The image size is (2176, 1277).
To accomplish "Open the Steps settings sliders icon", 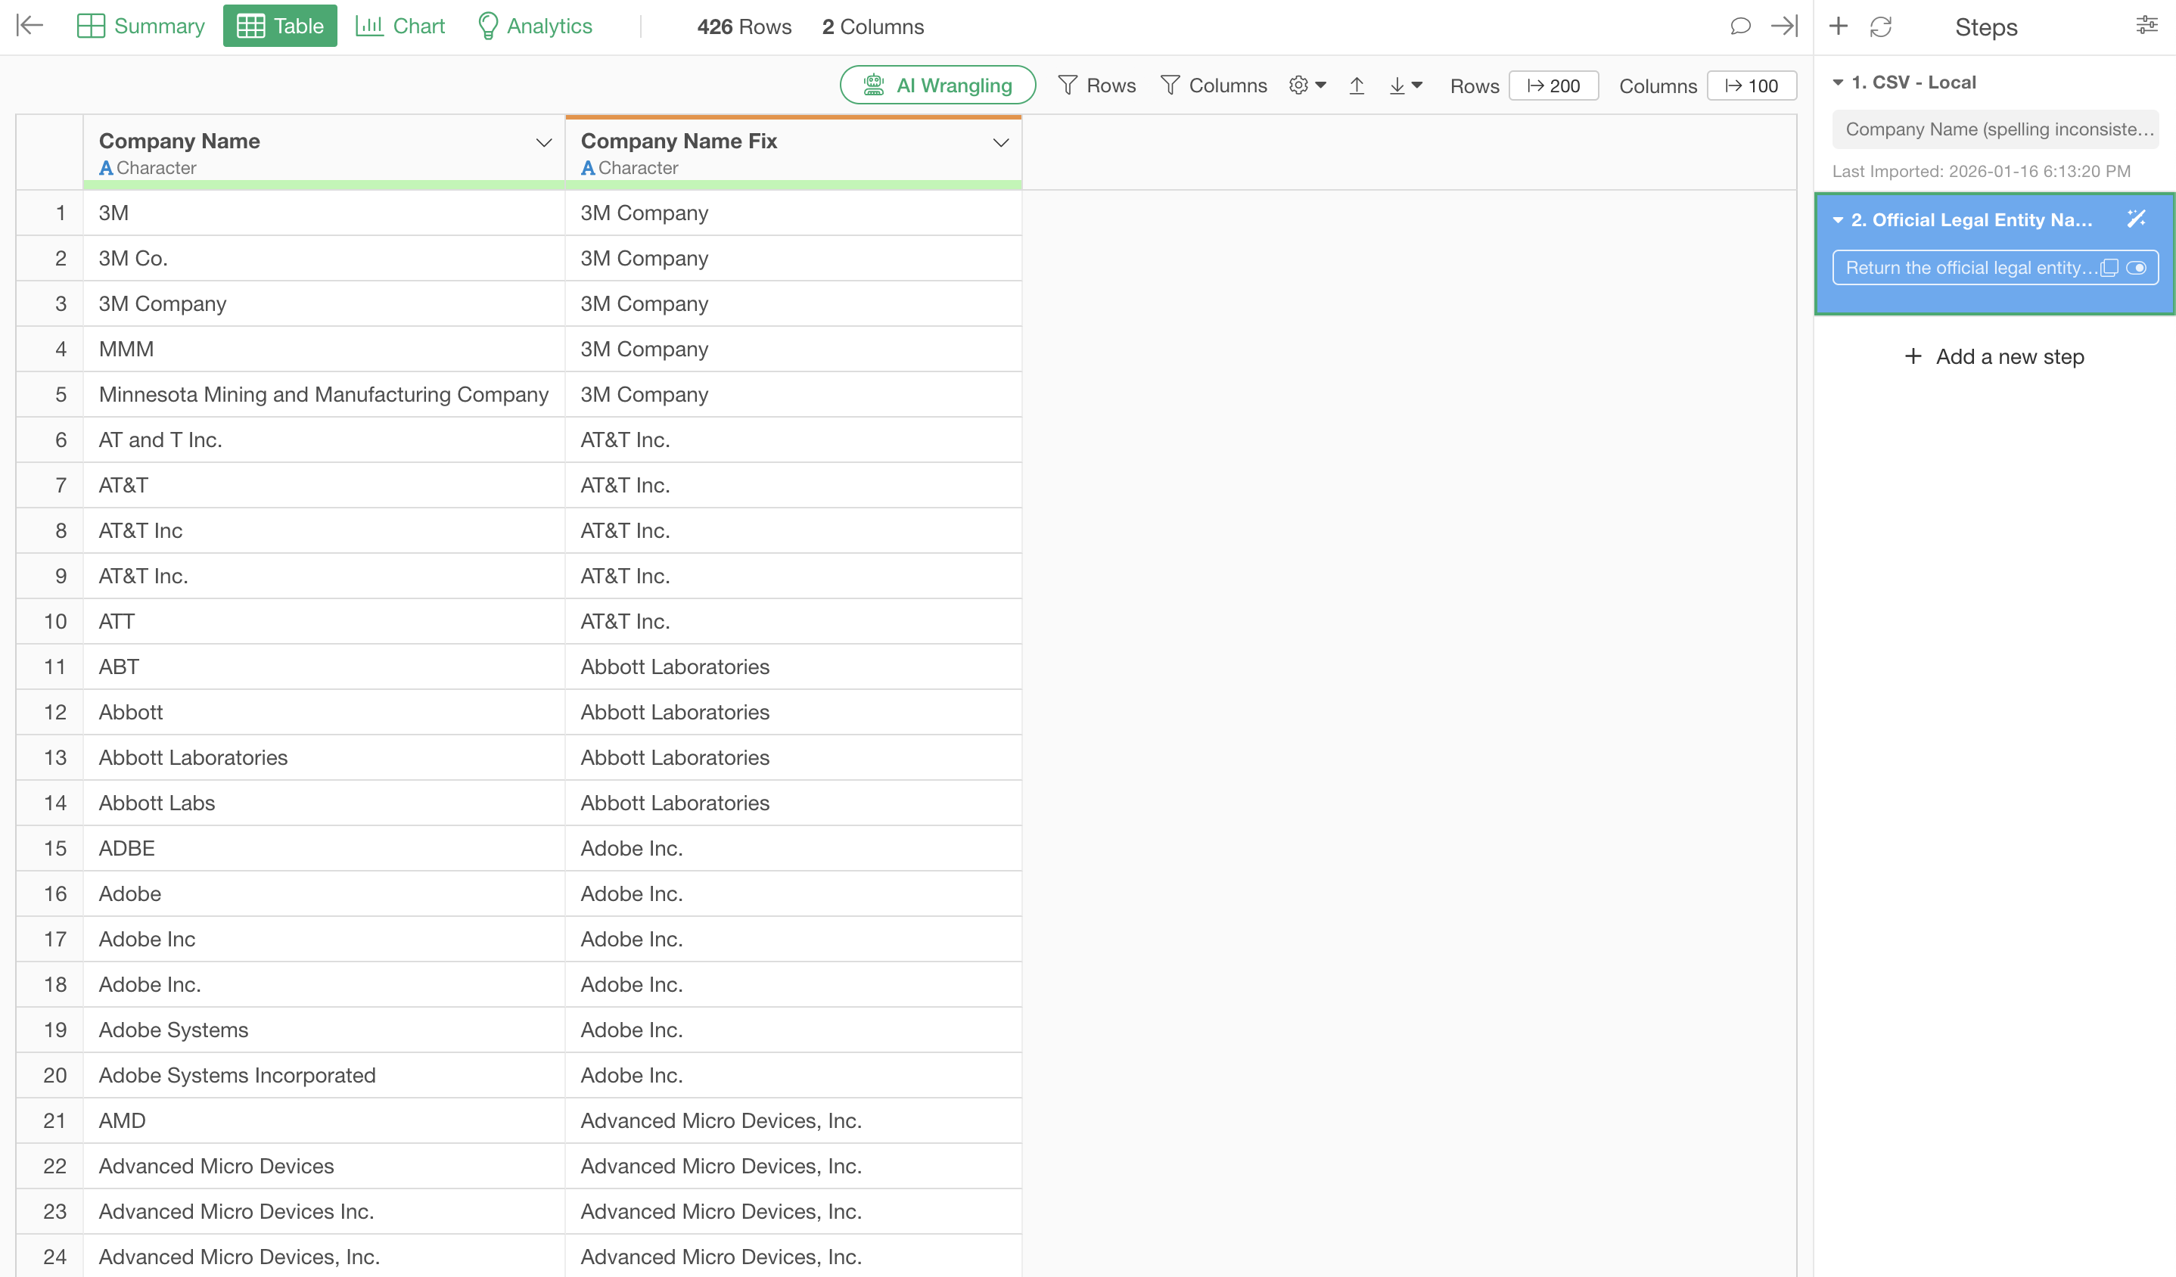I will [2146, 26].
